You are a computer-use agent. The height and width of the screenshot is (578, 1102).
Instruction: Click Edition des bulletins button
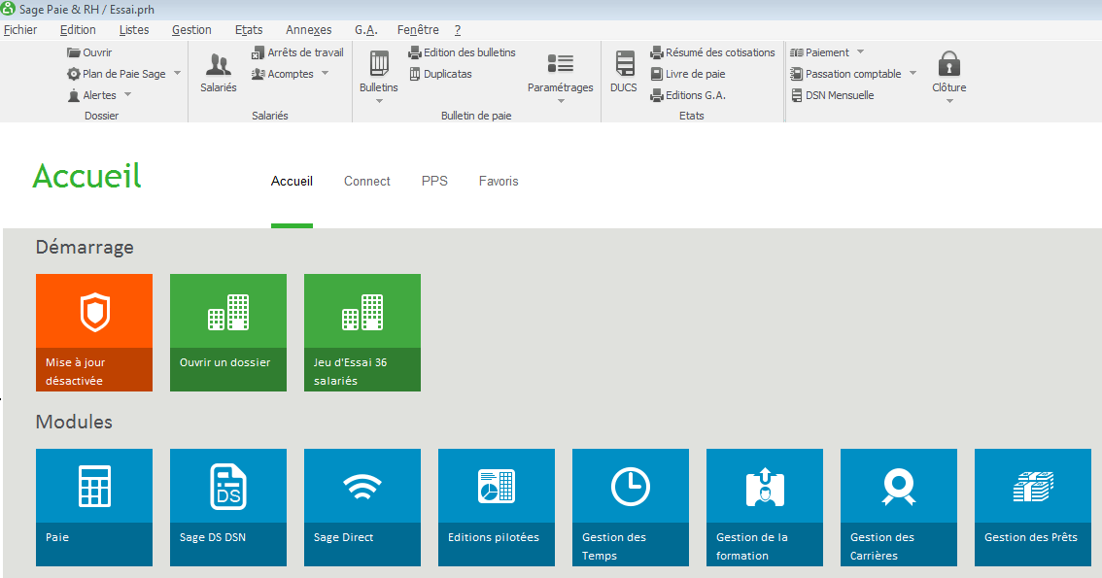(469, 52)
